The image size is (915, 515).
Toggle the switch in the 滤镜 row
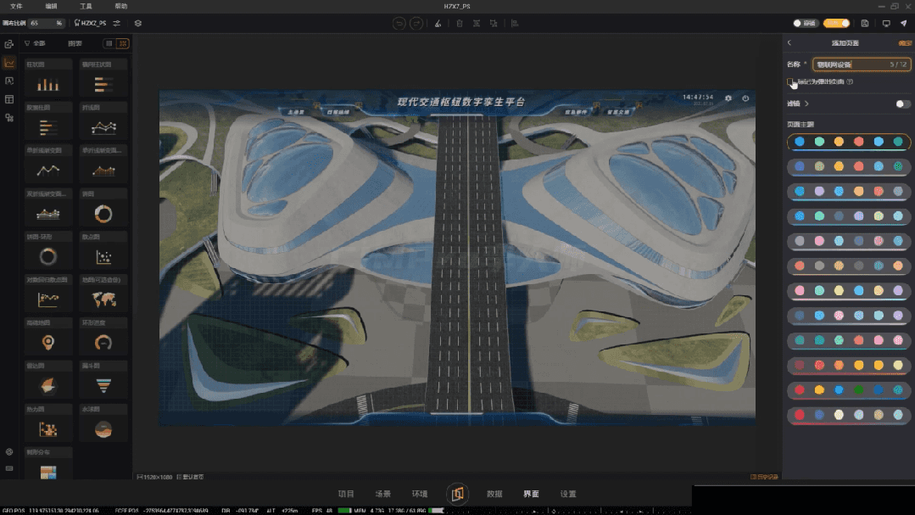(x=902, y=104)
